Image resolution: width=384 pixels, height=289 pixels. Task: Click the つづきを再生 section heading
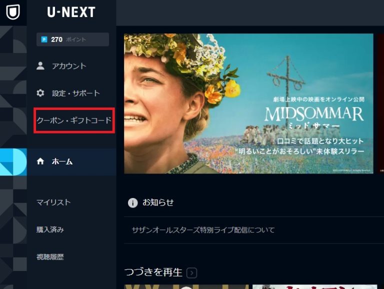[153, 272]
